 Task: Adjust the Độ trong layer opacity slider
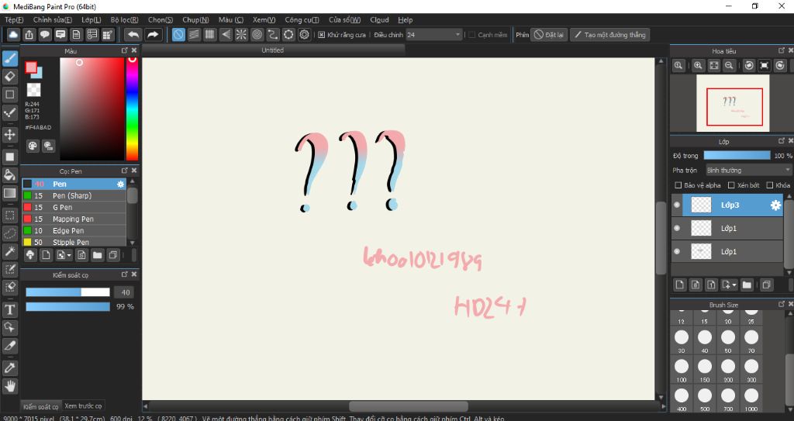[737, 156]
